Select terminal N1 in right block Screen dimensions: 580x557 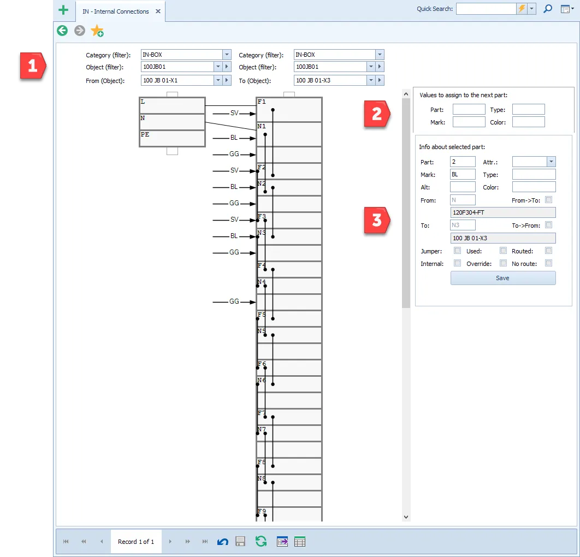pos(289,134)
